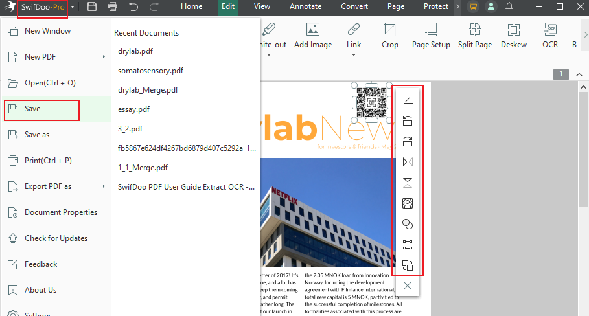Click transparency circles icon in floating toolbar
This screenshot has height=316, width=589.
point(408,224)
